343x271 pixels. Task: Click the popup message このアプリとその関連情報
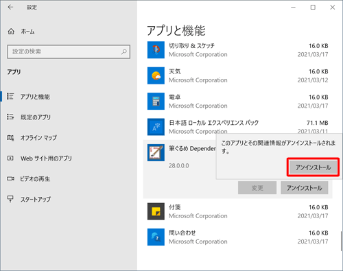(279, 147)
